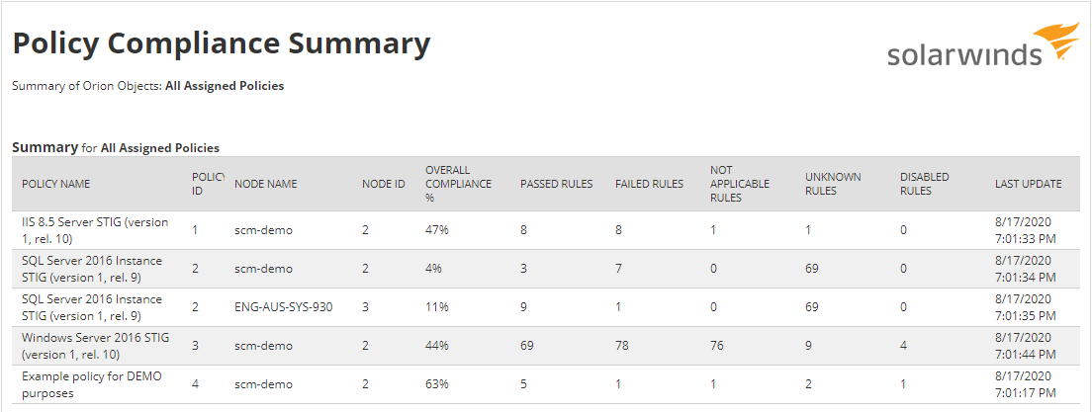Click the Disabled Rules column header
The image size is (1092, 412).
924,184
